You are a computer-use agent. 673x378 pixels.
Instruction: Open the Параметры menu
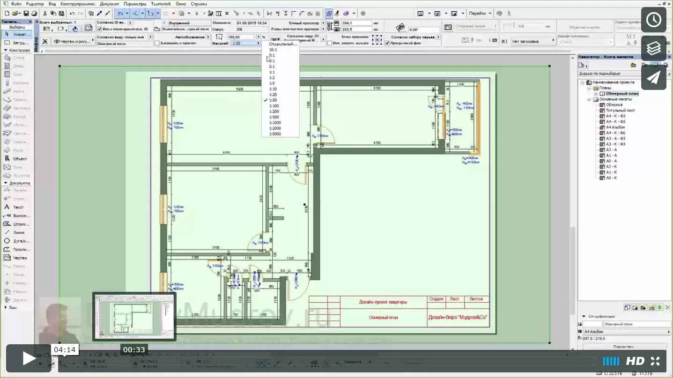click(135, 3)
